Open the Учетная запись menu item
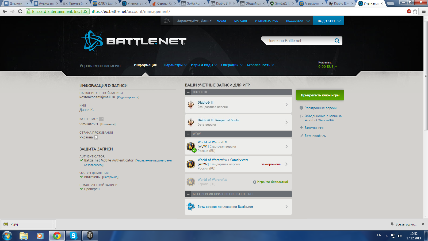 point(266,21)
